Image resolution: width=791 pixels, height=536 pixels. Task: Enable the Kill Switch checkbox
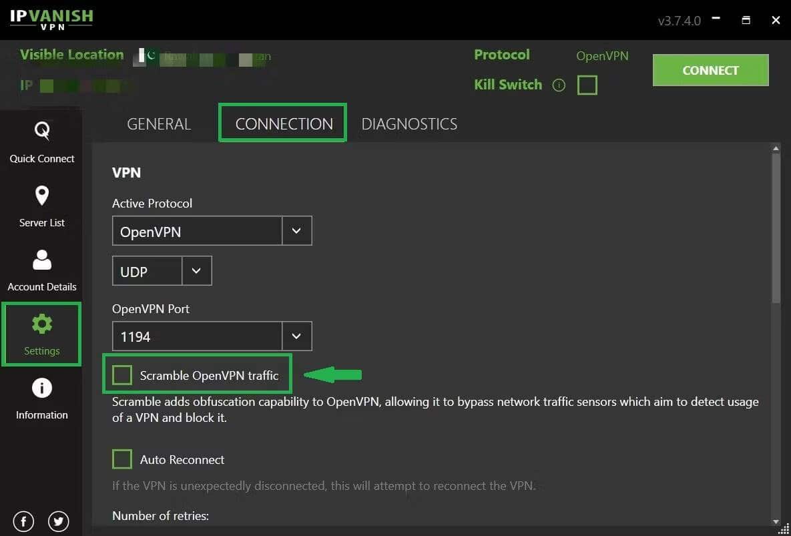click(x=587, y=85)
